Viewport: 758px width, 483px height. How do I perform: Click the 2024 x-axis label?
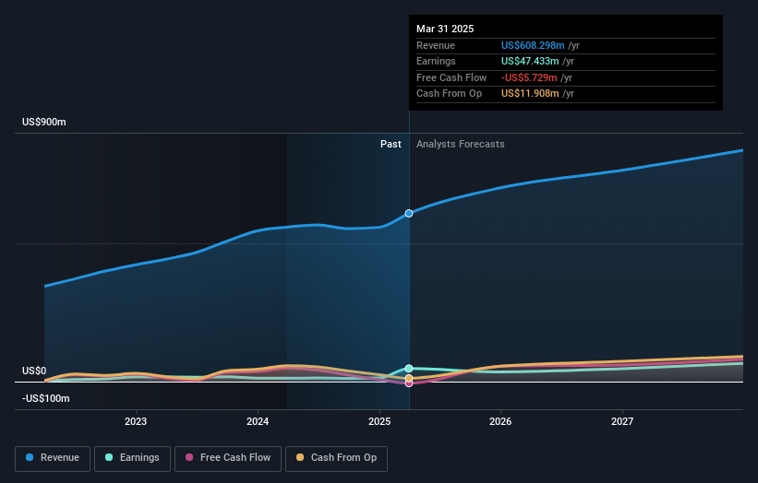point(258,421)
